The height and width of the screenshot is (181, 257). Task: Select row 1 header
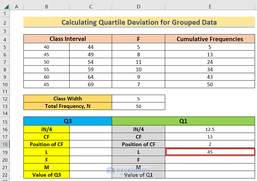pos(5,13)
